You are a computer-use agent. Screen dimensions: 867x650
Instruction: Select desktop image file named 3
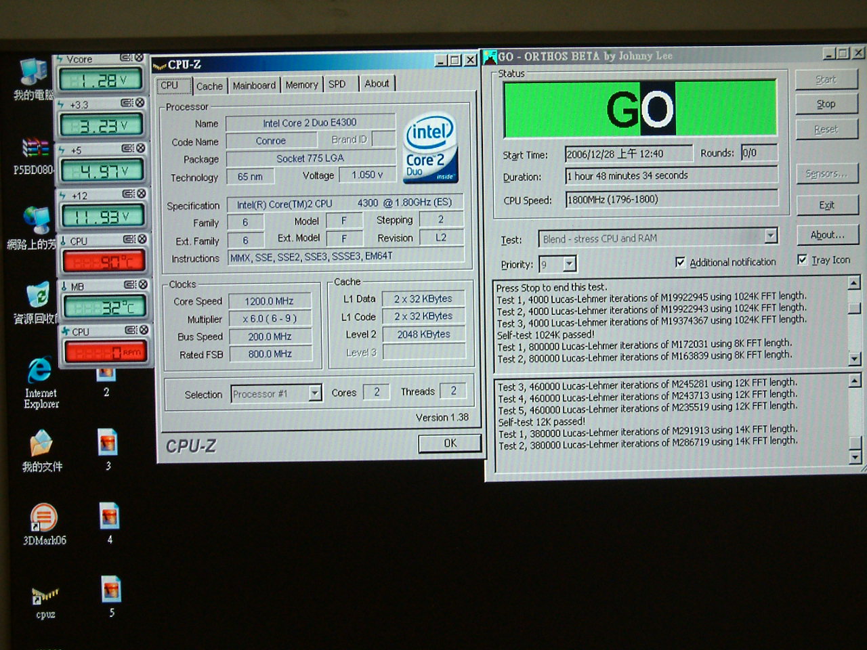click(x=108, y=450)
